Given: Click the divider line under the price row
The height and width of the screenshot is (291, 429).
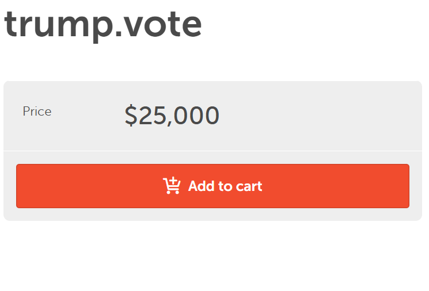Looking at the screenshot, I should 212,151.
